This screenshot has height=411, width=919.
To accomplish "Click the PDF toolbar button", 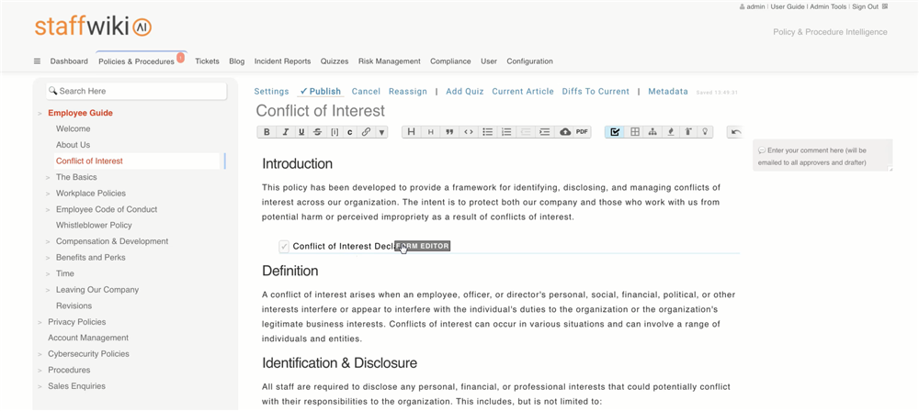I will [582, 132].
